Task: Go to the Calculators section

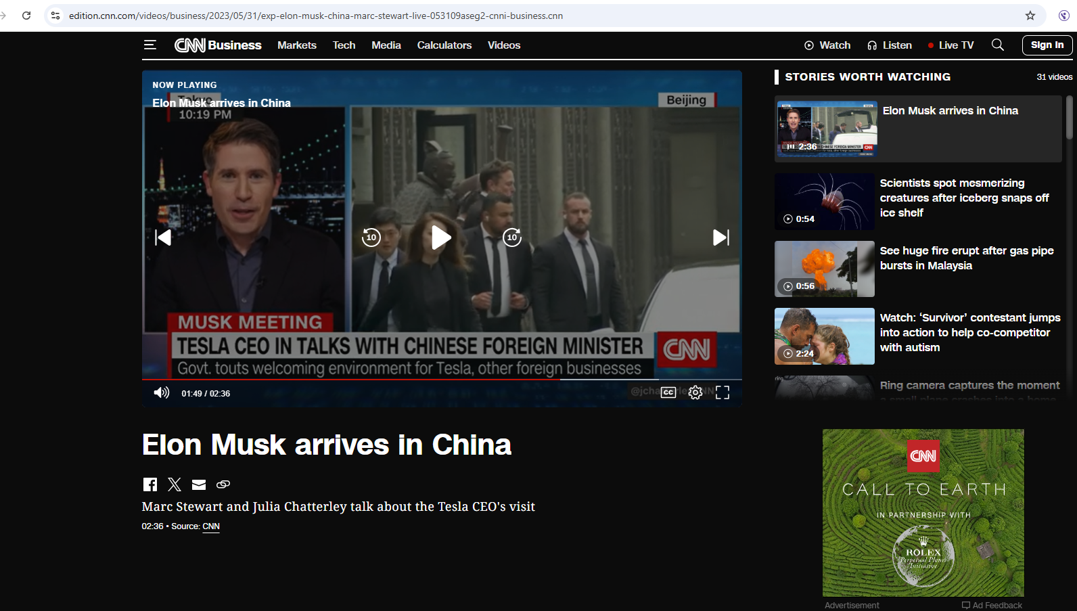Action: 444,45
